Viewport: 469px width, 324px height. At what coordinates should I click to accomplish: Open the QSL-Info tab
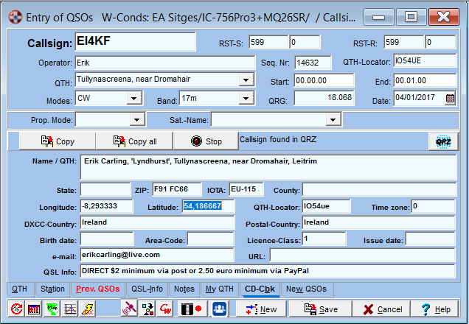tap(146, 289)
